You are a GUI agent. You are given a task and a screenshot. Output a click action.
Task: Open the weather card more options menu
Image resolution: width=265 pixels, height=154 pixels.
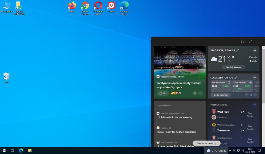255,50
